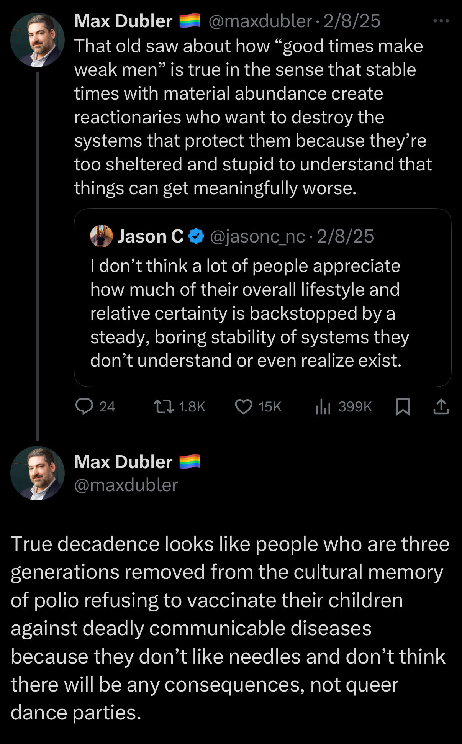The image size is (462, 744).
Task: Like the tweet with 15K hearts
Action: pyautogui.click(x=244, y=406)
